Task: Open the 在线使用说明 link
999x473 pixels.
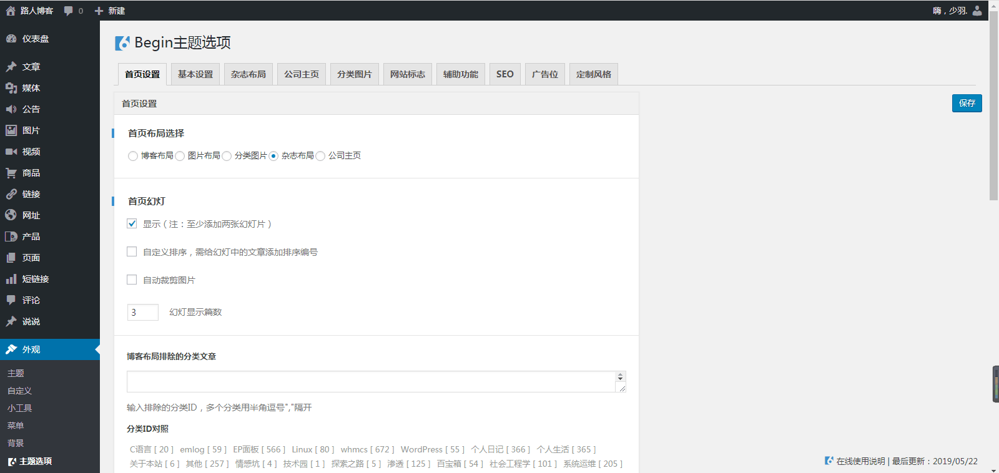Action: point(861,461)
